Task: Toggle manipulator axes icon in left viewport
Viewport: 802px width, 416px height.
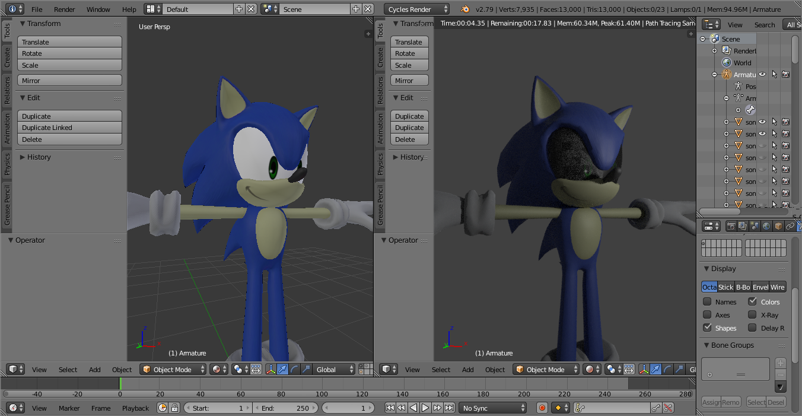Action: 270,369
